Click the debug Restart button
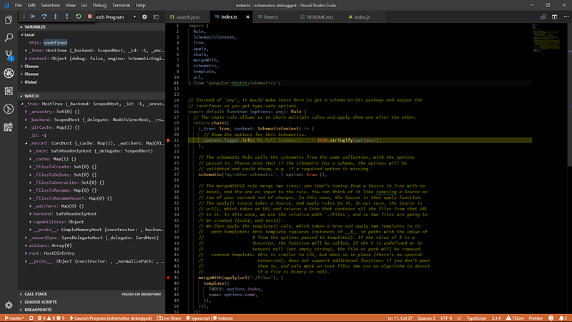572x322 pixels. (x=78, y=16)
